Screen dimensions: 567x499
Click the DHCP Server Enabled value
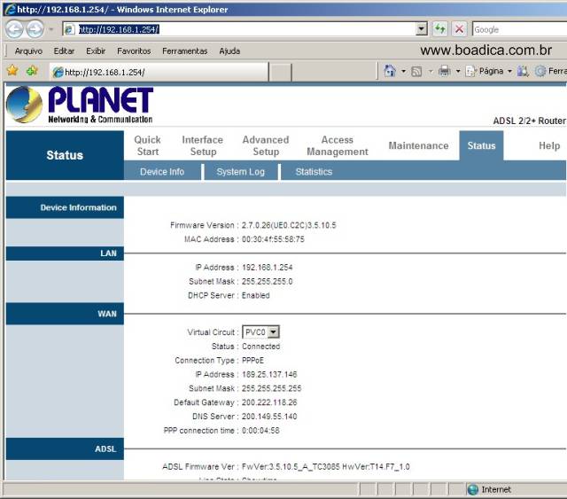(x=256, y=295)
